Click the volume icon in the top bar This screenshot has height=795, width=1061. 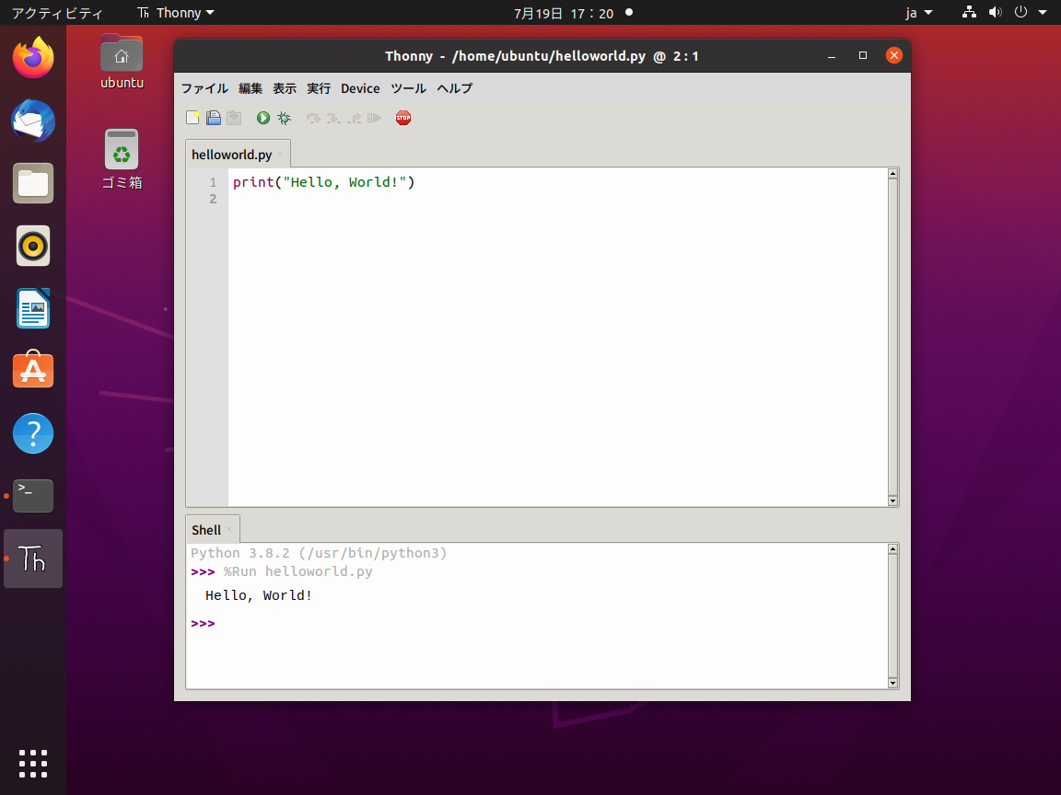coord(995,12)
